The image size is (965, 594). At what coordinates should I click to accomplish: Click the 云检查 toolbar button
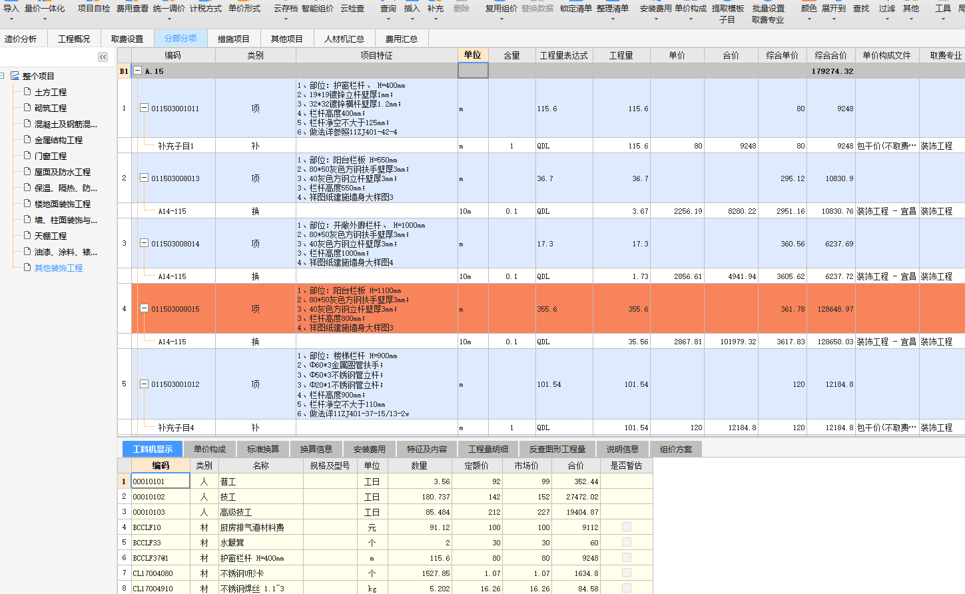point(352,8)
